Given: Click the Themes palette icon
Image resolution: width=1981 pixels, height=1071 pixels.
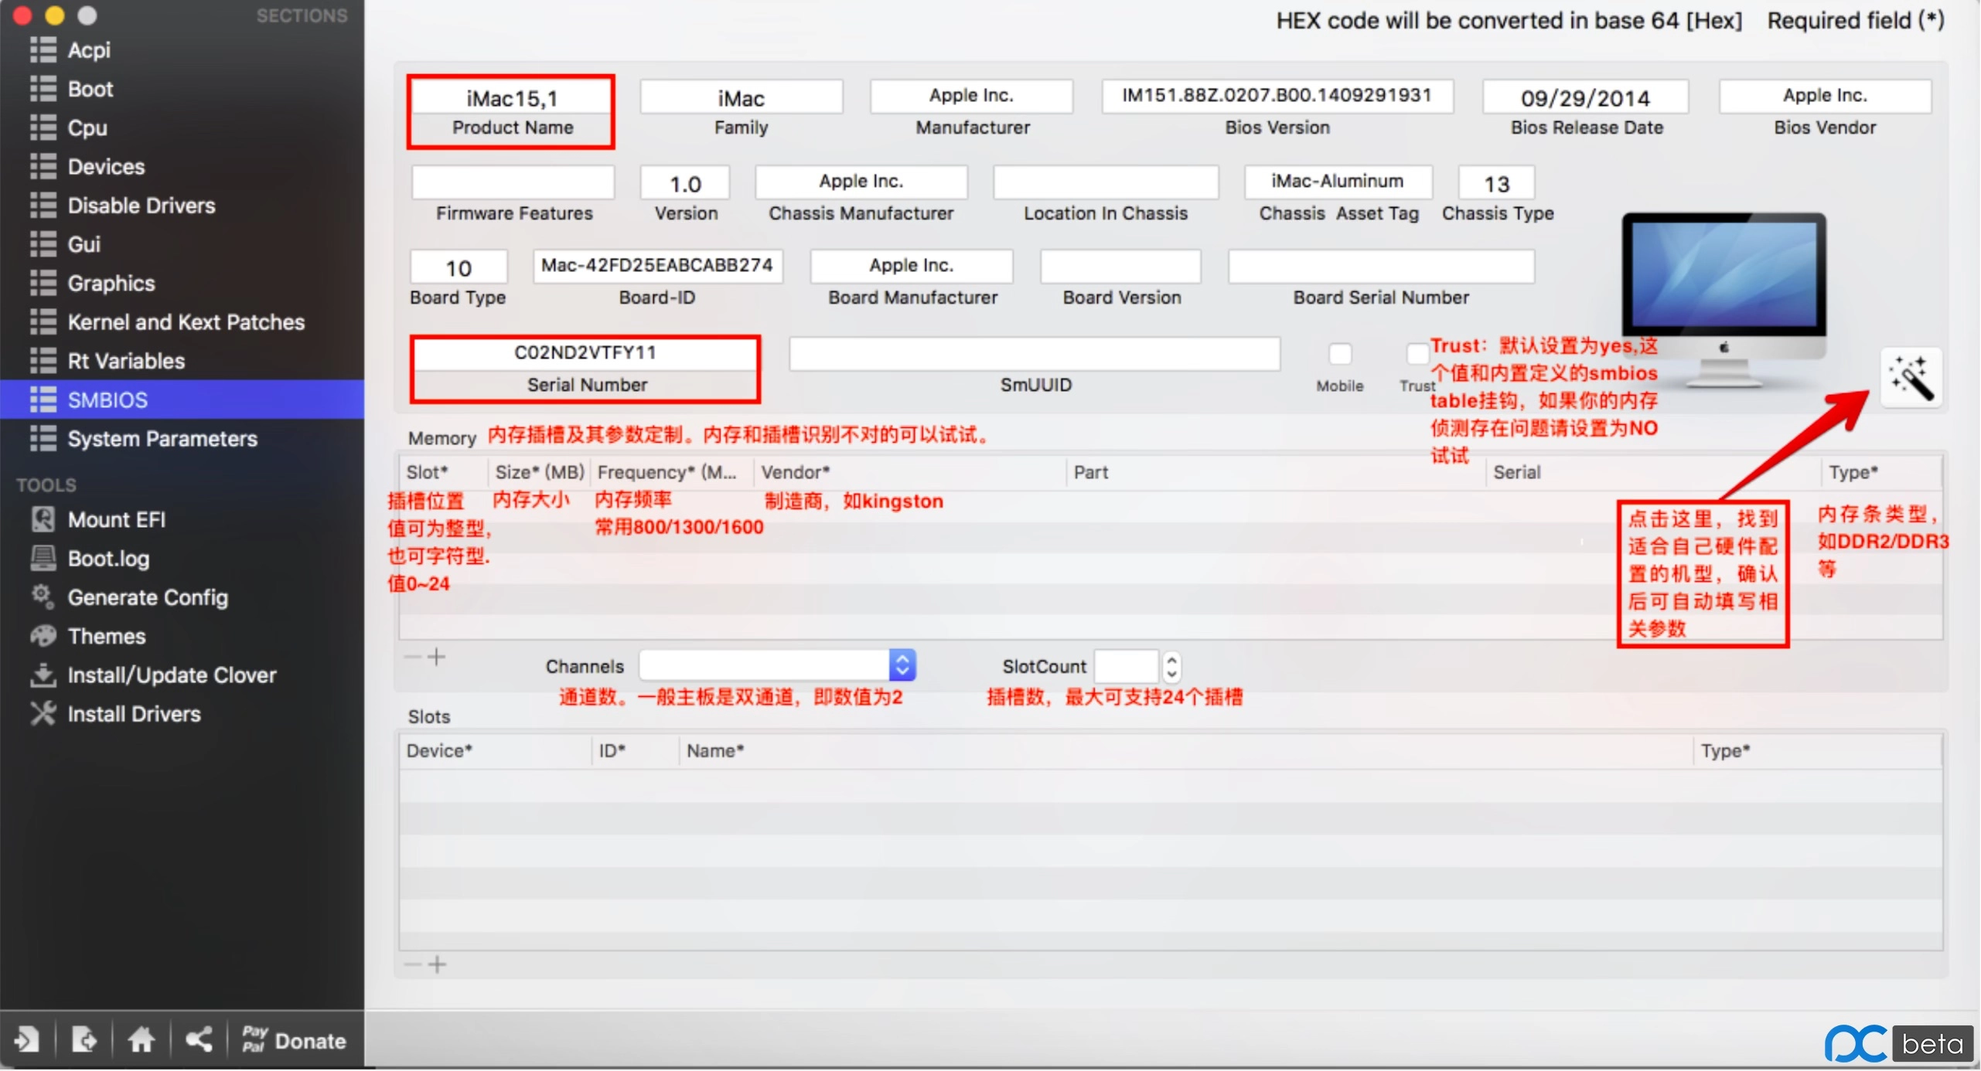Looking at the screenshot, I should (x=43, y=636).
